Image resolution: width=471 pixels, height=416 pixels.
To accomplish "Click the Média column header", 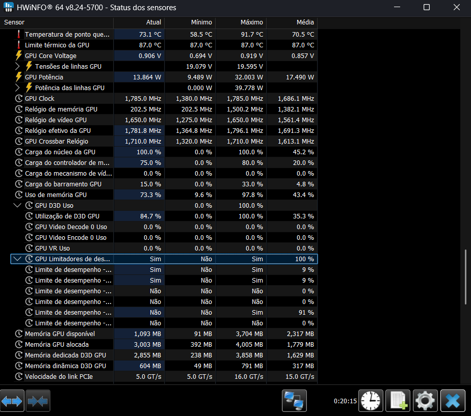I will 292,22.
